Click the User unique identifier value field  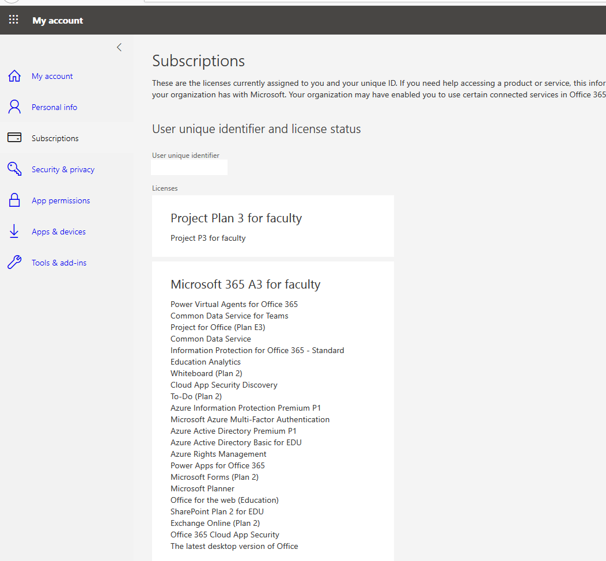point(189,167)
